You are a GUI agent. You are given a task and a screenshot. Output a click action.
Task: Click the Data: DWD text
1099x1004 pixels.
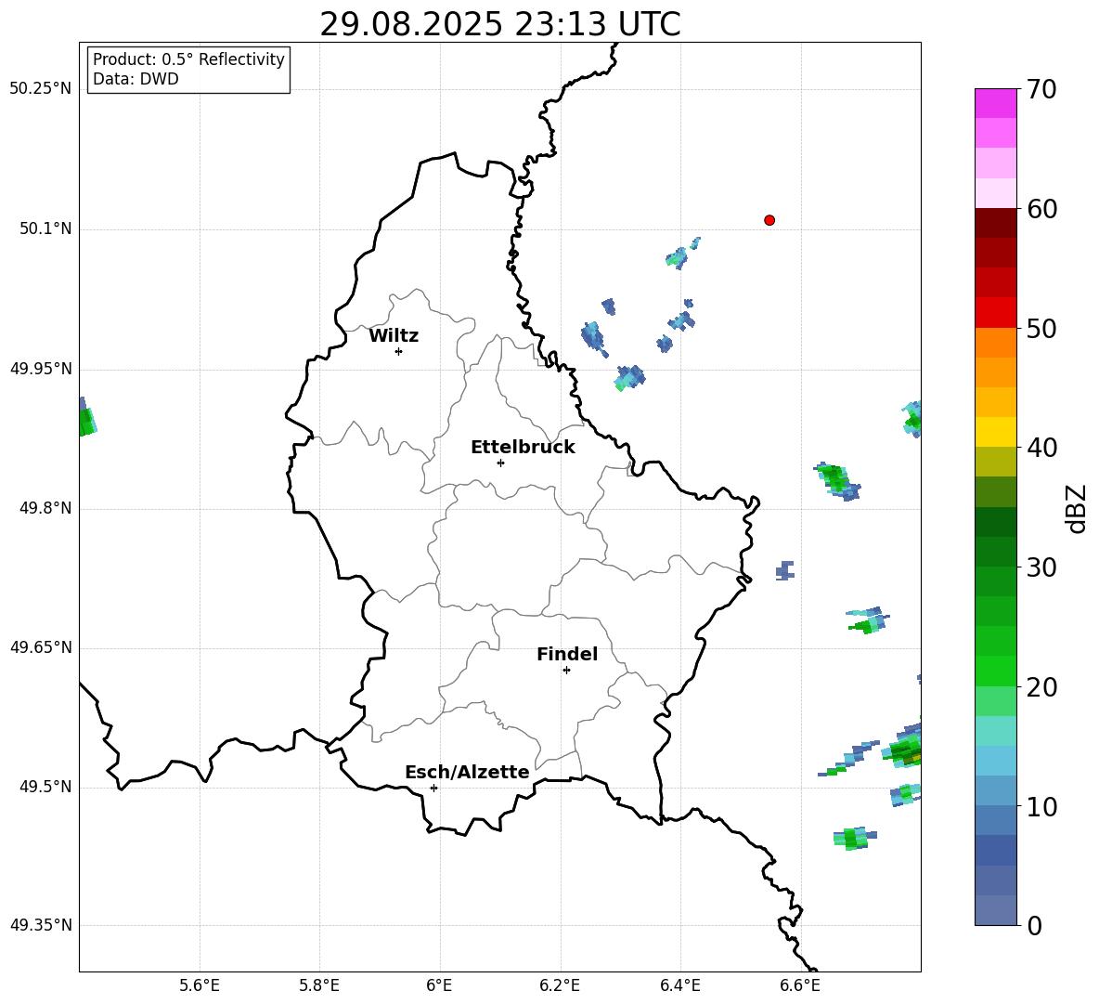(x=136, y=79)
